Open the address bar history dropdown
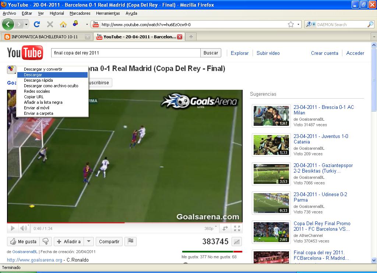The width and height of the screenshot is (377, 273). (x=298, y=24)
